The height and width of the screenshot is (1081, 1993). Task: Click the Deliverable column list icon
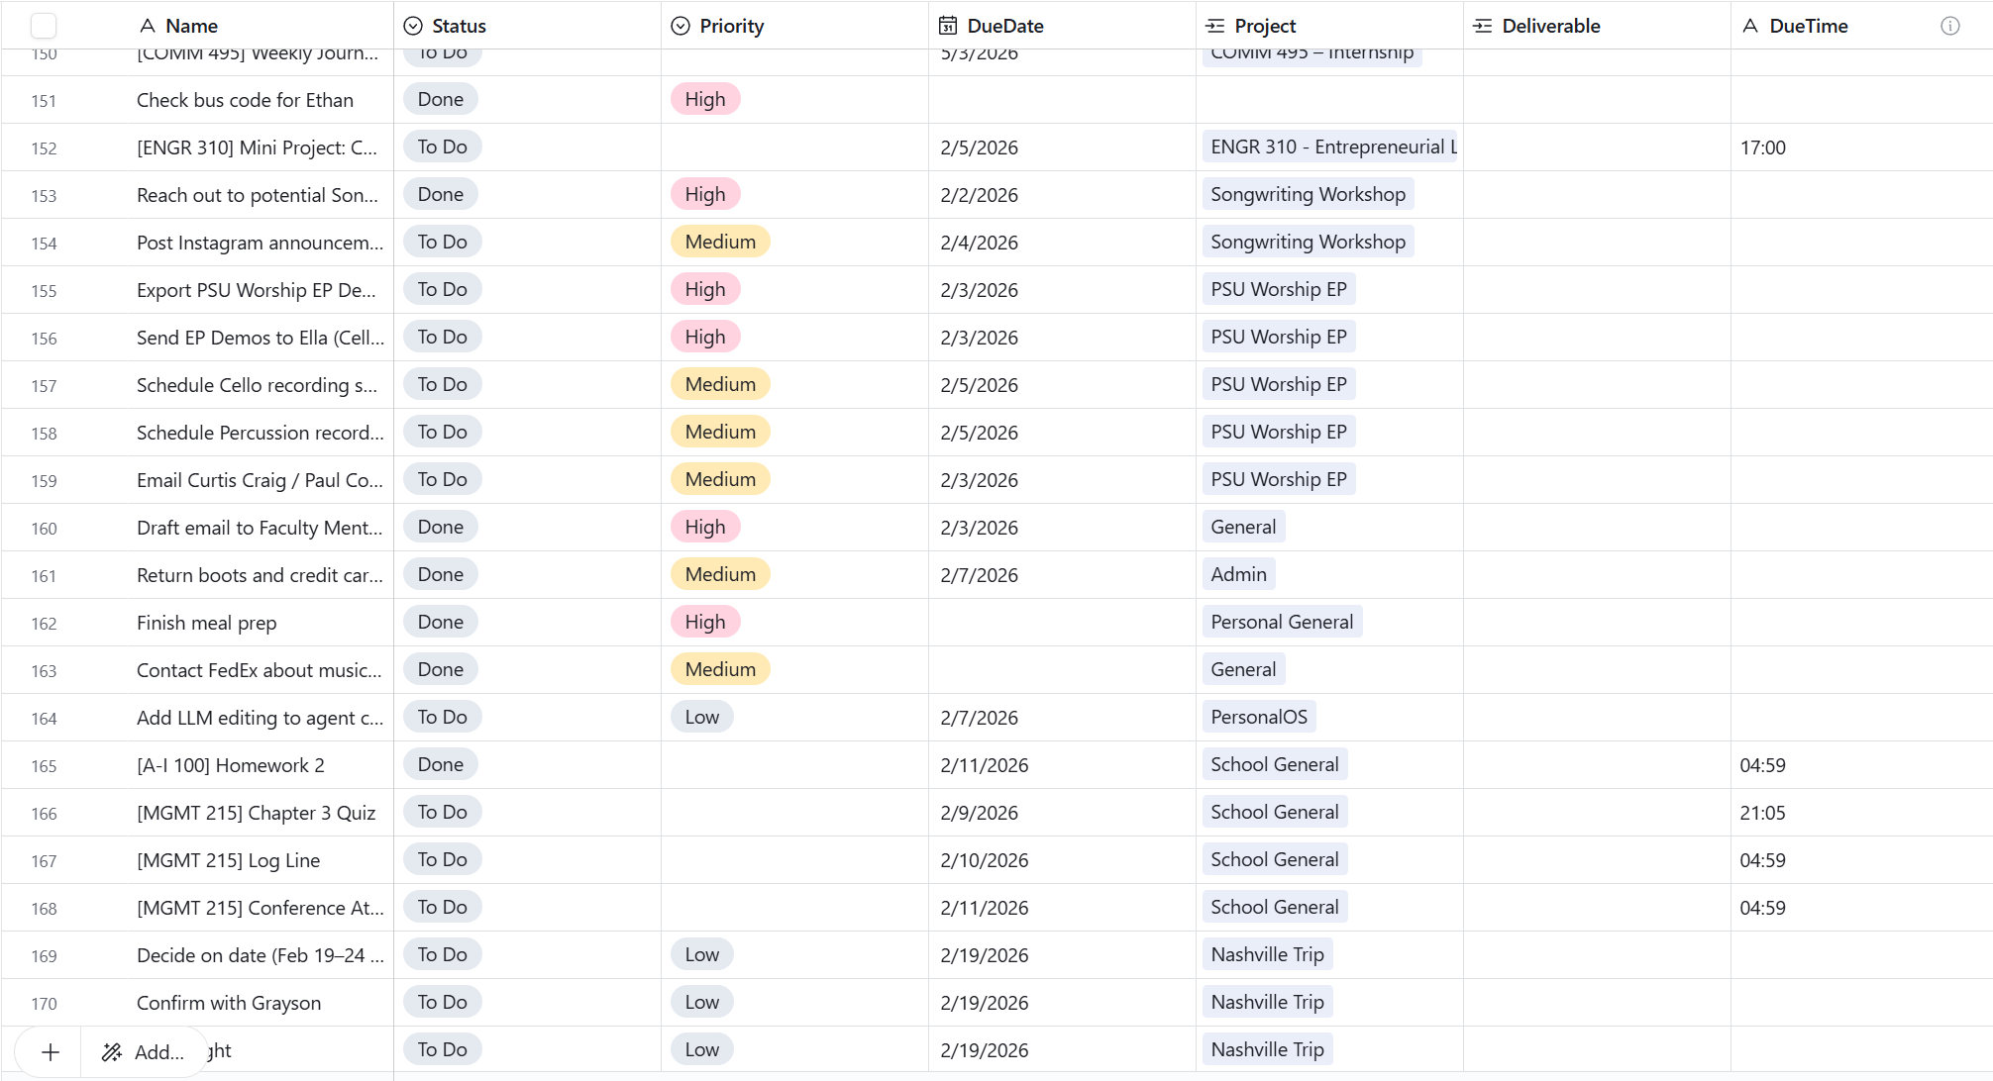pos(1483,26)
